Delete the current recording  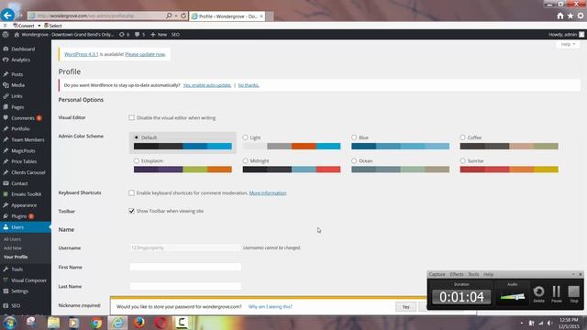[538, 293]
